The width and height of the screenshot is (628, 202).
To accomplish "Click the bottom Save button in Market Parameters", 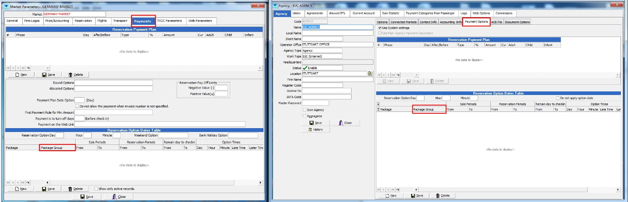I will coord(87,197).
